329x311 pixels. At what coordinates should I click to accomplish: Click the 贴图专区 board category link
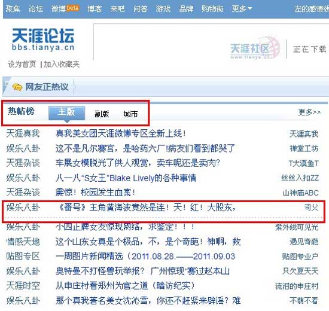(x=23, y=256)
